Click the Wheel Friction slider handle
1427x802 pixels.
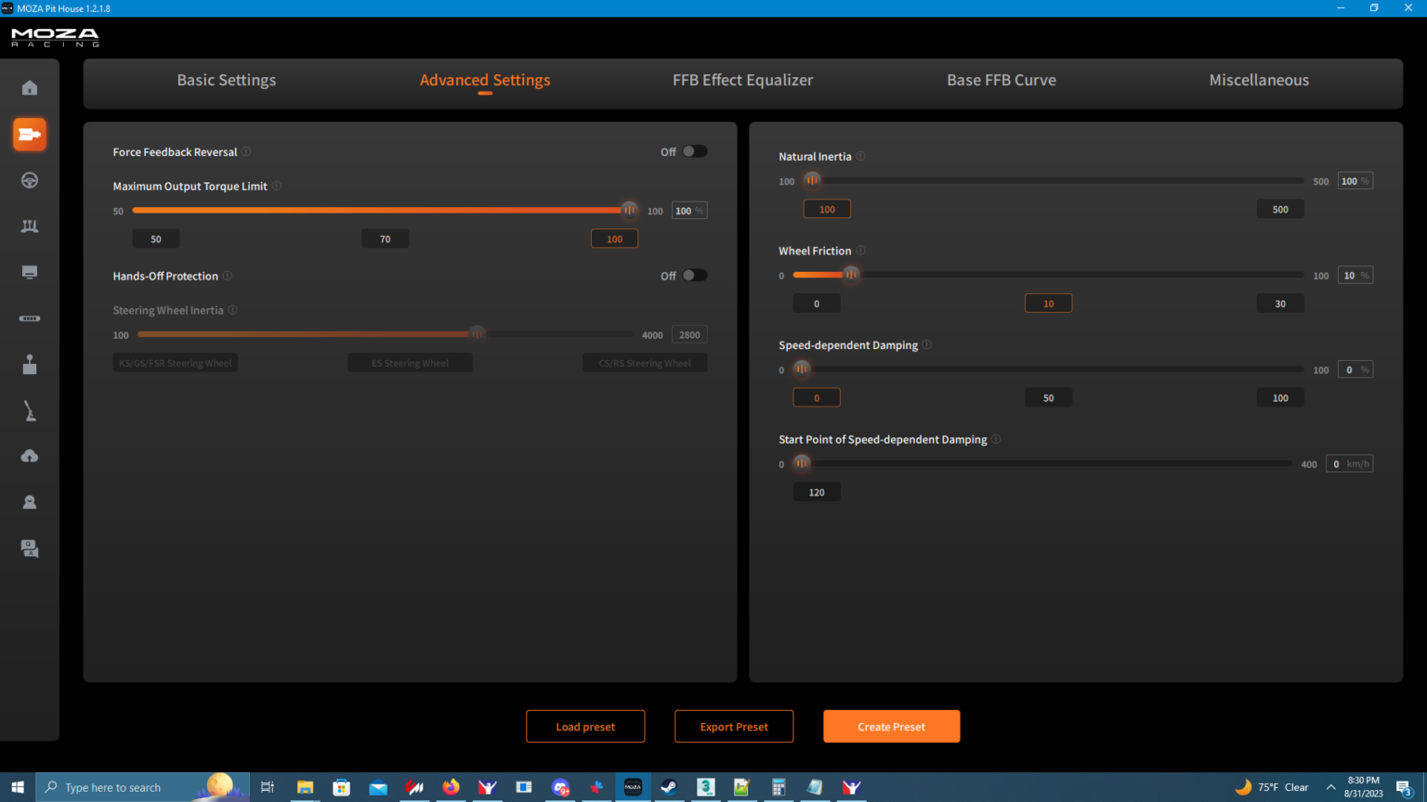click(x=851, y=275)
